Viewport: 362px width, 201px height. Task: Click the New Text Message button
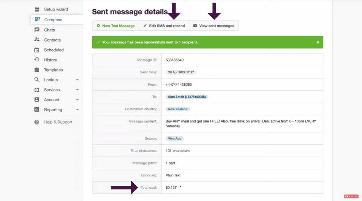115,26
